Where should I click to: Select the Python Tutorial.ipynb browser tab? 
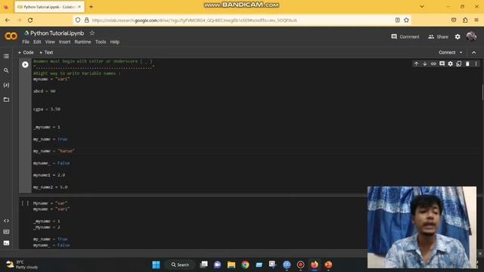pyautogui.click(x=49, y=7)
